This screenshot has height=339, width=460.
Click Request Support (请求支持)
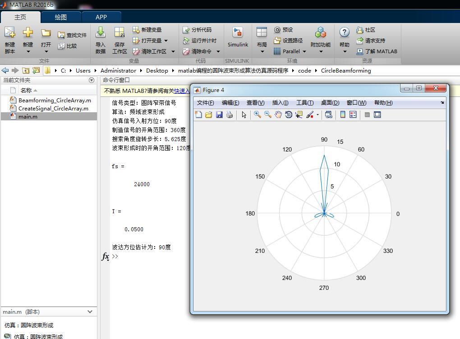pyautogui.click(x=371, y=41)
